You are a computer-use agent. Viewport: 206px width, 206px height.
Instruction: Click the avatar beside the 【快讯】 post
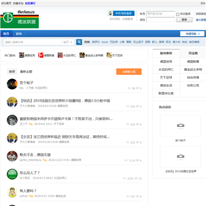pyautogui.click(x=12, y=102)
